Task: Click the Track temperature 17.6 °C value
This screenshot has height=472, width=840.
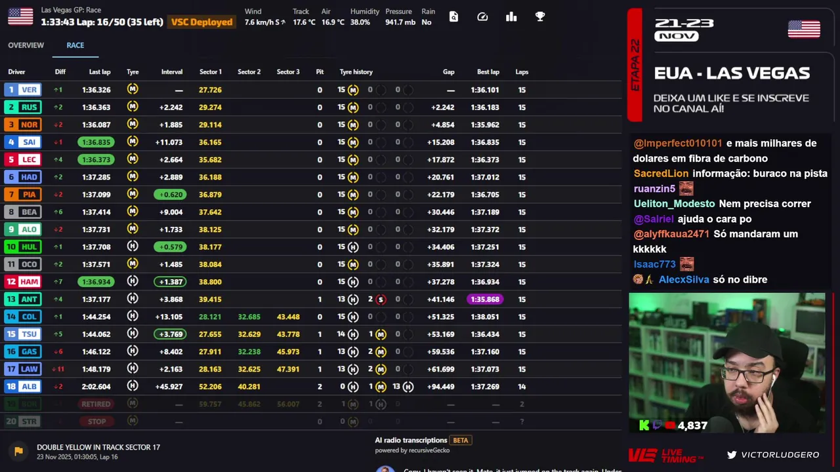Action: (304, 22)
